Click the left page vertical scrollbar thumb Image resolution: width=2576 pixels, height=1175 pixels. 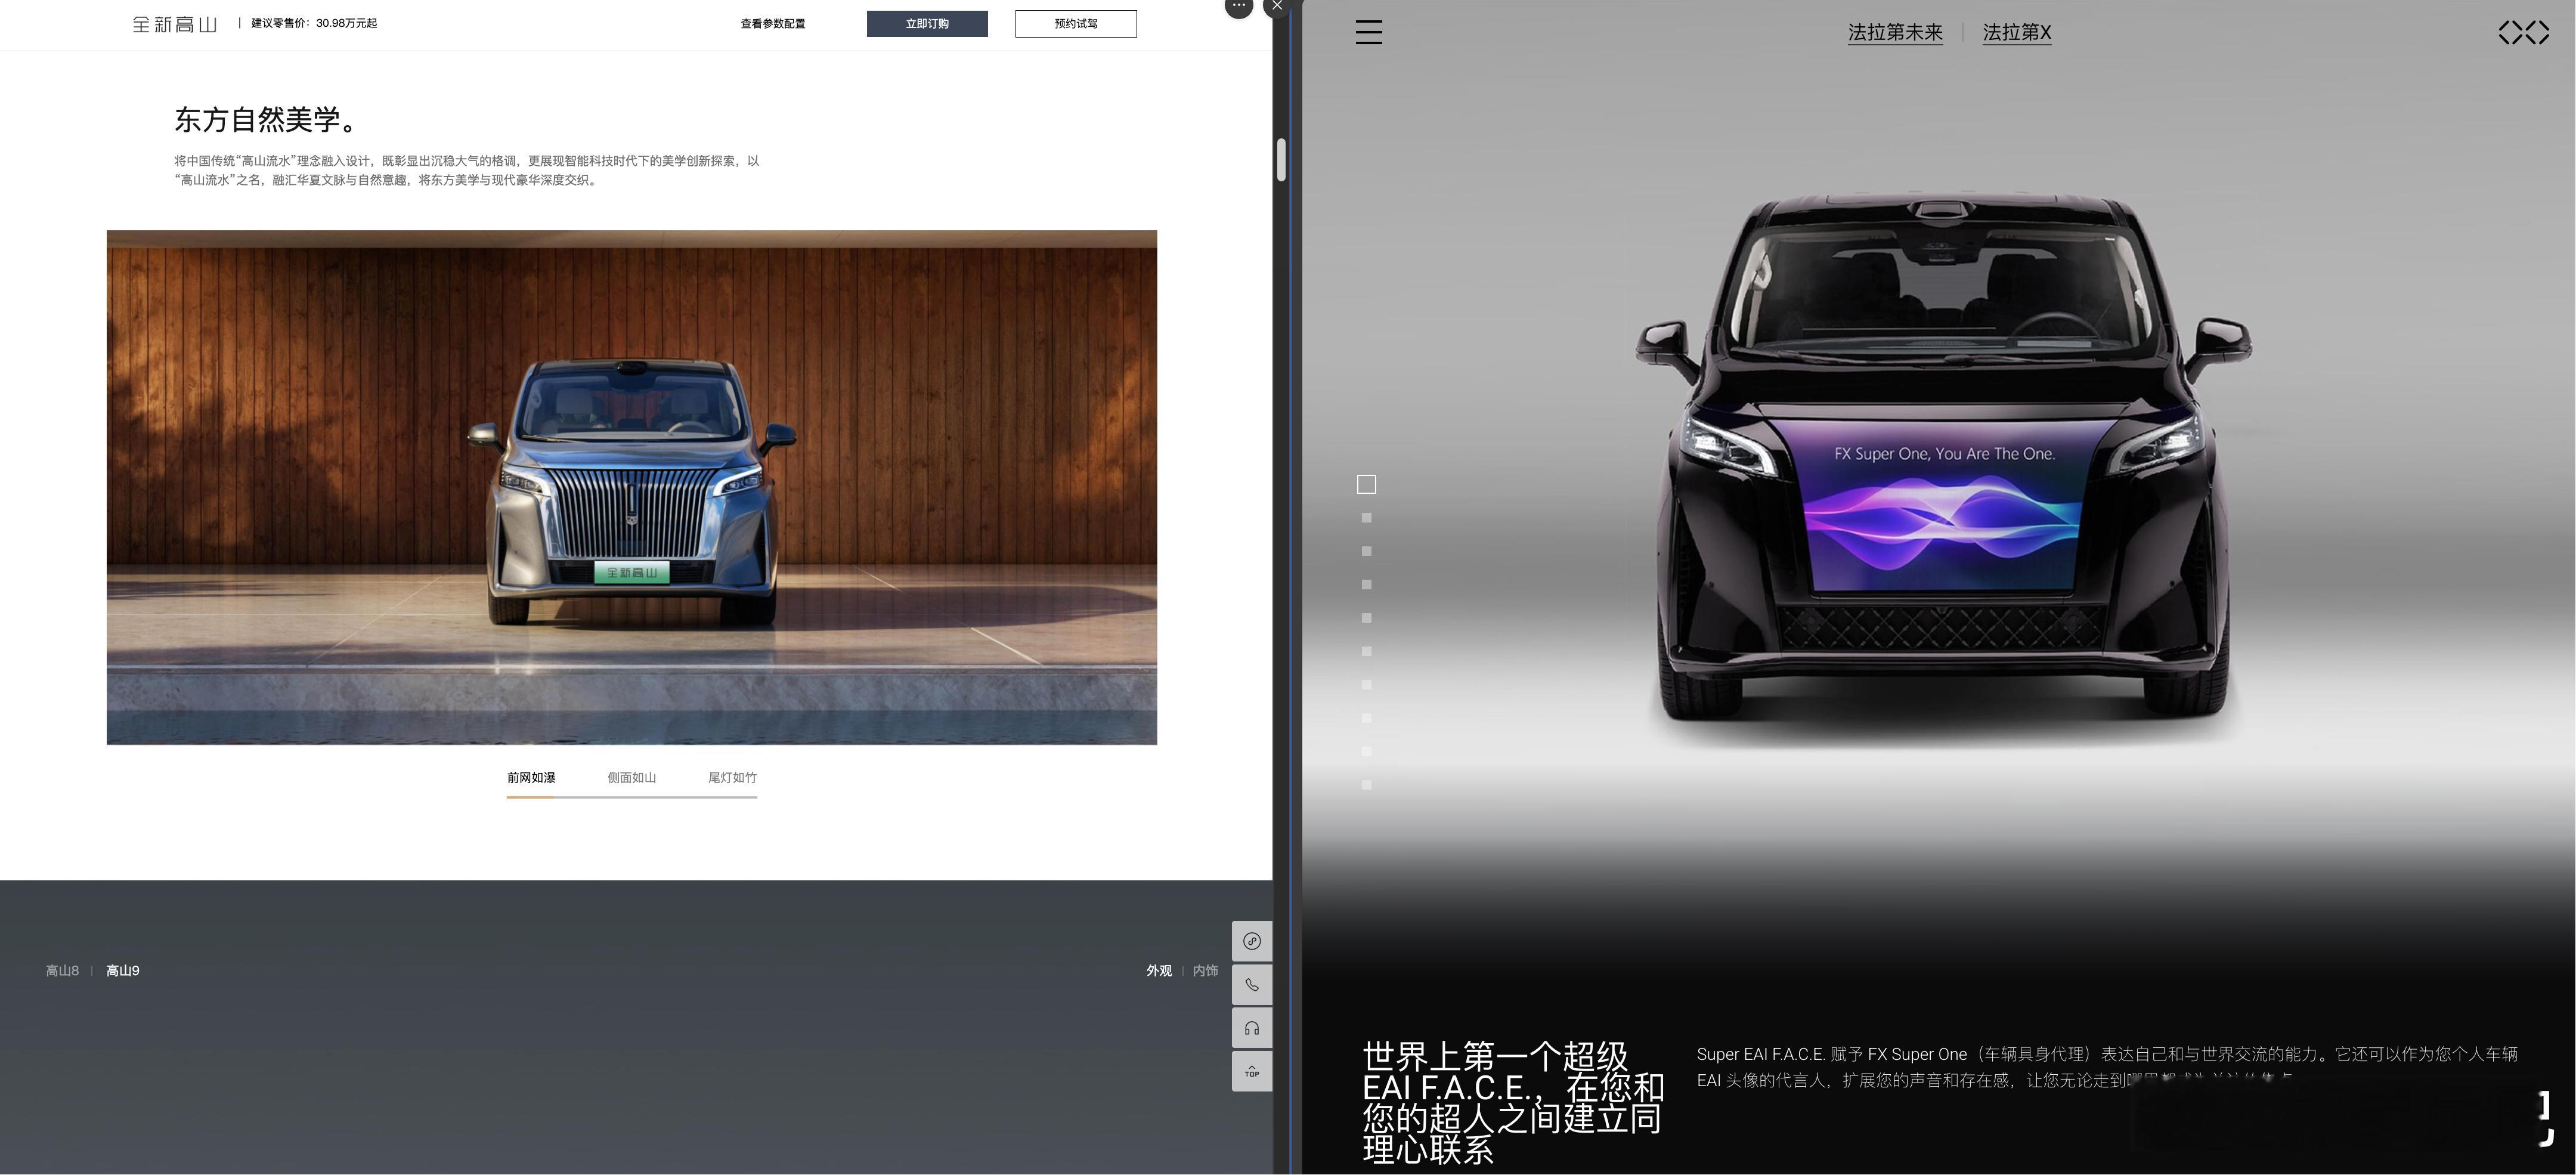pyautogui.click(x=1281, y=159)
